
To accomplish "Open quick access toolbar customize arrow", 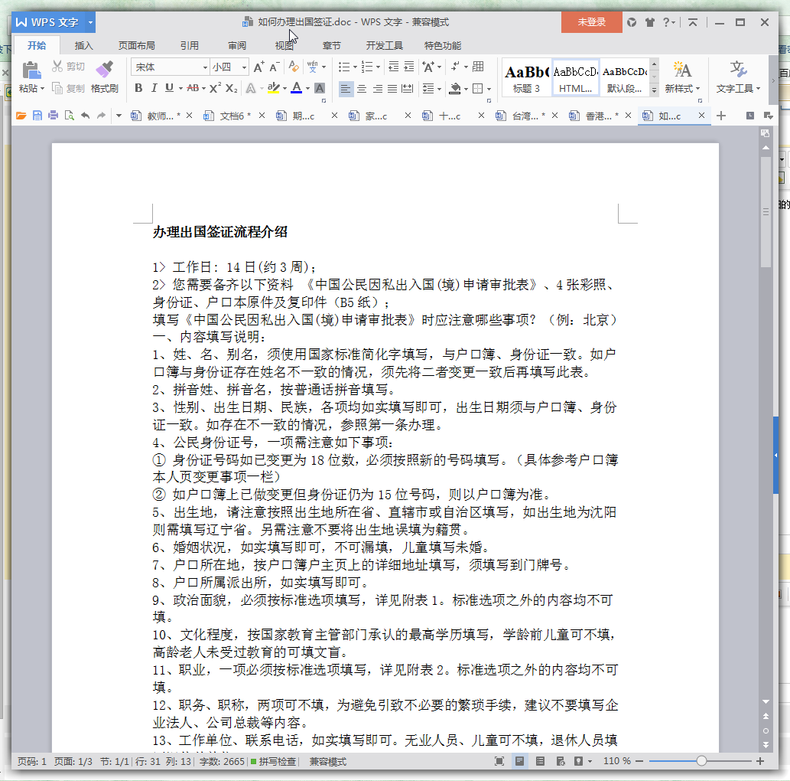I will (119, 116).
